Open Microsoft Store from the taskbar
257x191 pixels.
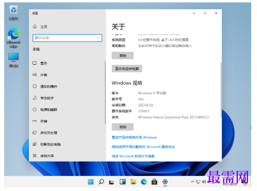pos(154,182)
